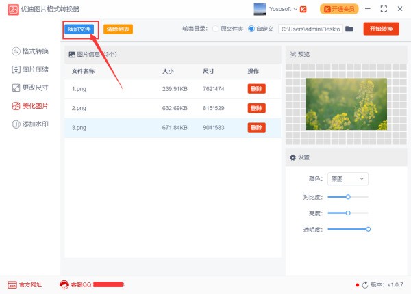Open 图片压缩 in sidebar
This screenshot has height=294, width=411.
[30, 70]
